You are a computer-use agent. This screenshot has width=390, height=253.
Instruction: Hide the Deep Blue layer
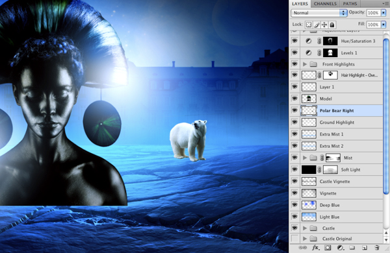294,205
